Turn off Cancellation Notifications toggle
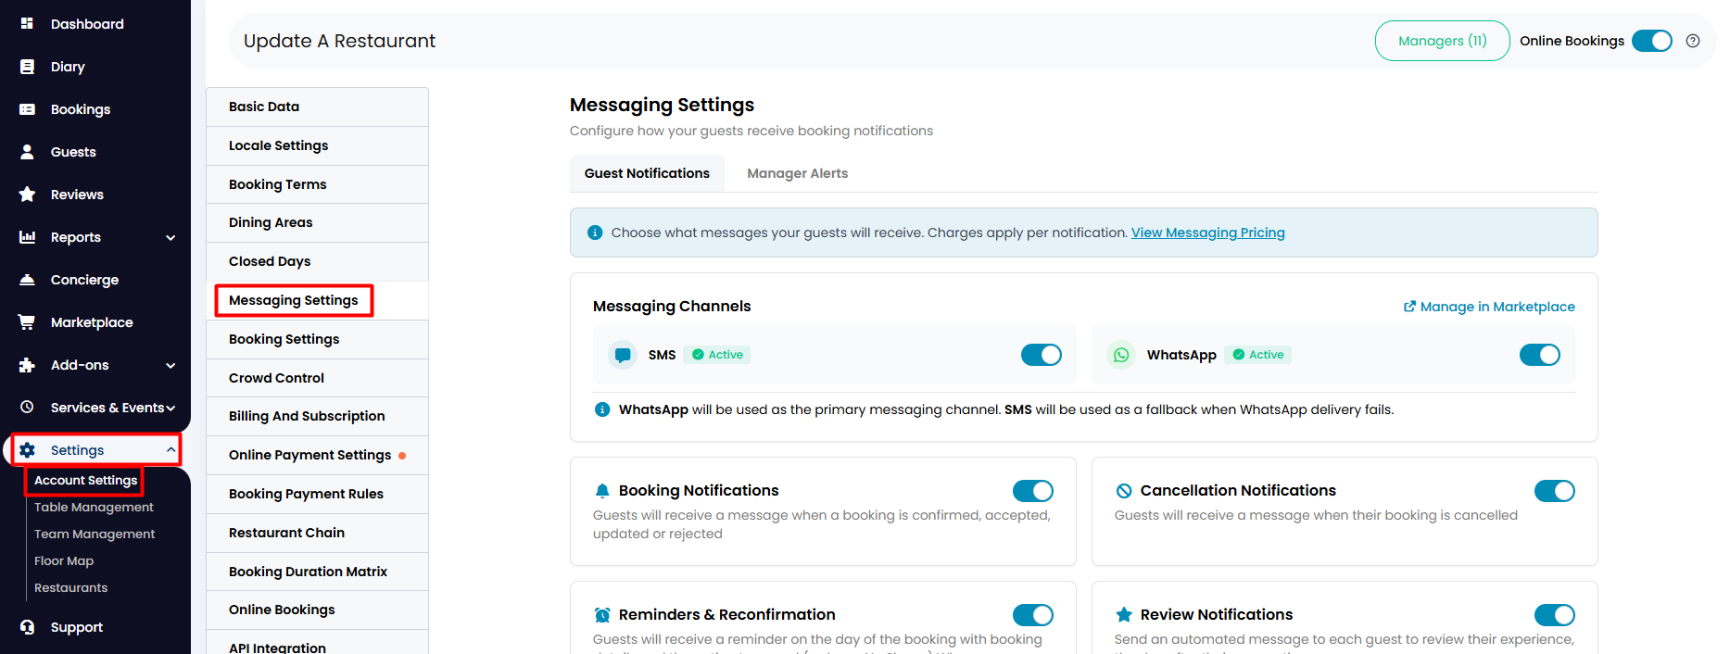 1555,491
